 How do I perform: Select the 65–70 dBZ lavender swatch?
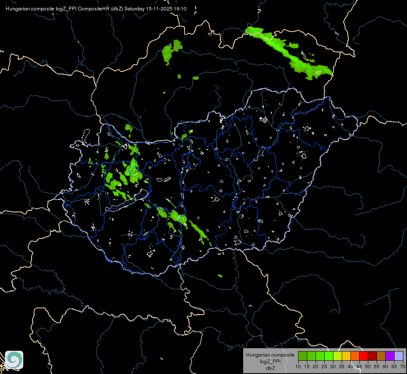pyautogui.click(x=399, y=356)
